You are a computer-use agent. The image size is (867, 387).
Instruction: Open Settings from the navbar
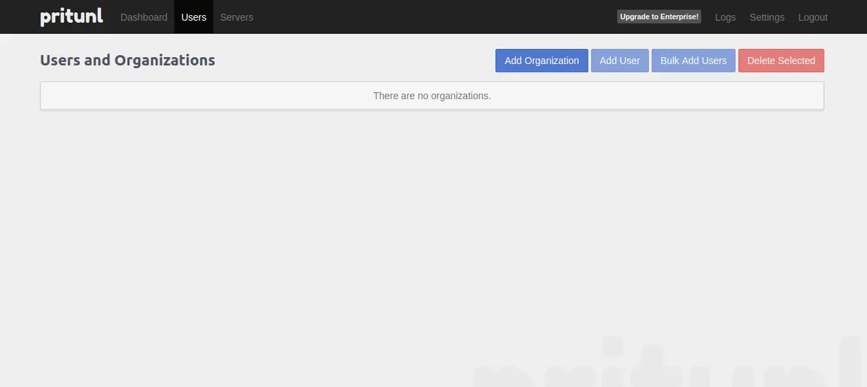tap(767, 17)
